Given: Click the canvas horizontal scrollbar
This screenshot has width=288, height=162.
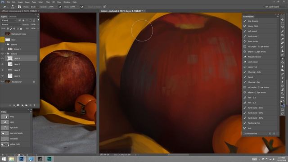Looking at the screenshot, I should pyautogui.click(x=178, y=155).
